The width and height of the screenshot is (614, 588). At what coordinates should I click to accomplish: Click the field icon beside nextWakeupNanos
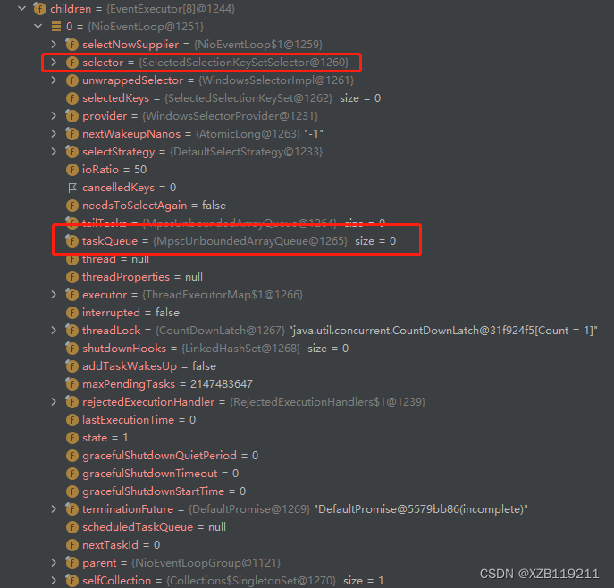coord(72,134)
